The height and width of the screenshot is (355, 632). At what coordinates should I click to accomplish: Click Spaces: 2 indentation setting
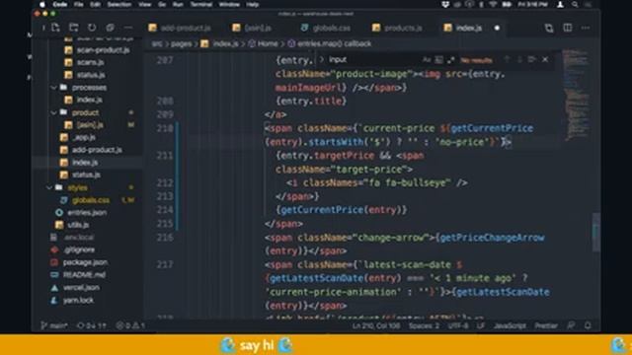click(424, 325)
